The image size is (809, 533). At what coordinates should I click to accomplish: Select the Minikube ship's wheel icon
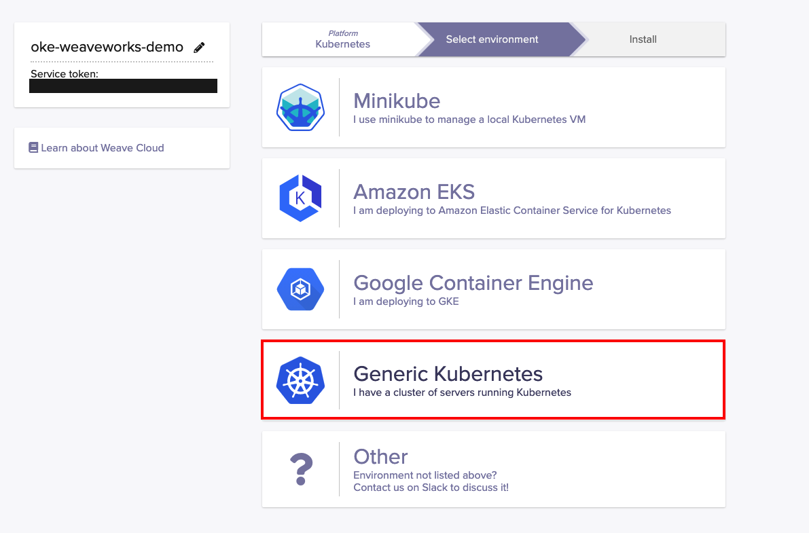point(300,107)
